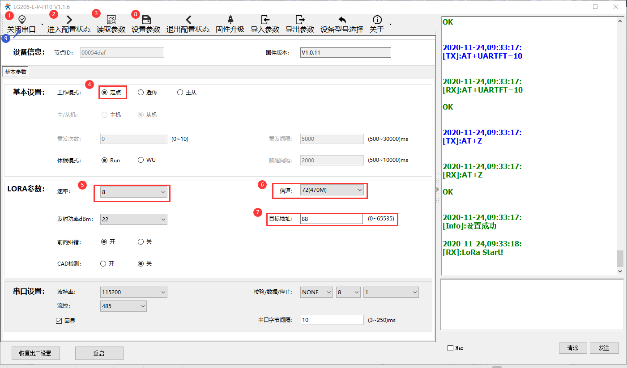Enable the Hex checkbox
The image size is (627, 368).
pos(450,348)
